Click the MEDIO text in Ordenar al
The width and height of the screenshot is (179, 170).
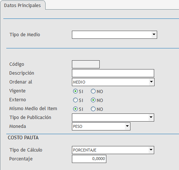click(79, 82)
